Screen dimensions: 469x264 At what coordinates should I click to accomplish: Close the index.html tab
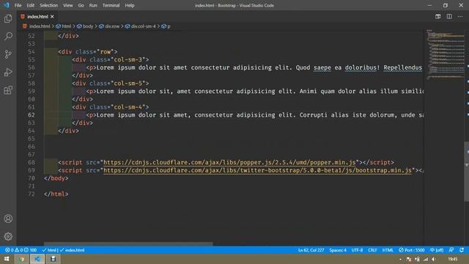[52, 16]
